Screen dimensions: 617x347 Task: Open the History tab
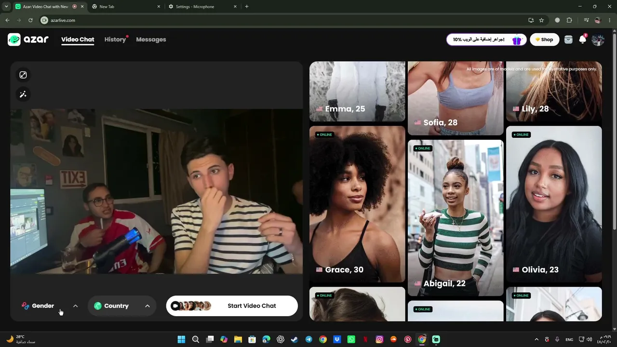click(115, 40)
